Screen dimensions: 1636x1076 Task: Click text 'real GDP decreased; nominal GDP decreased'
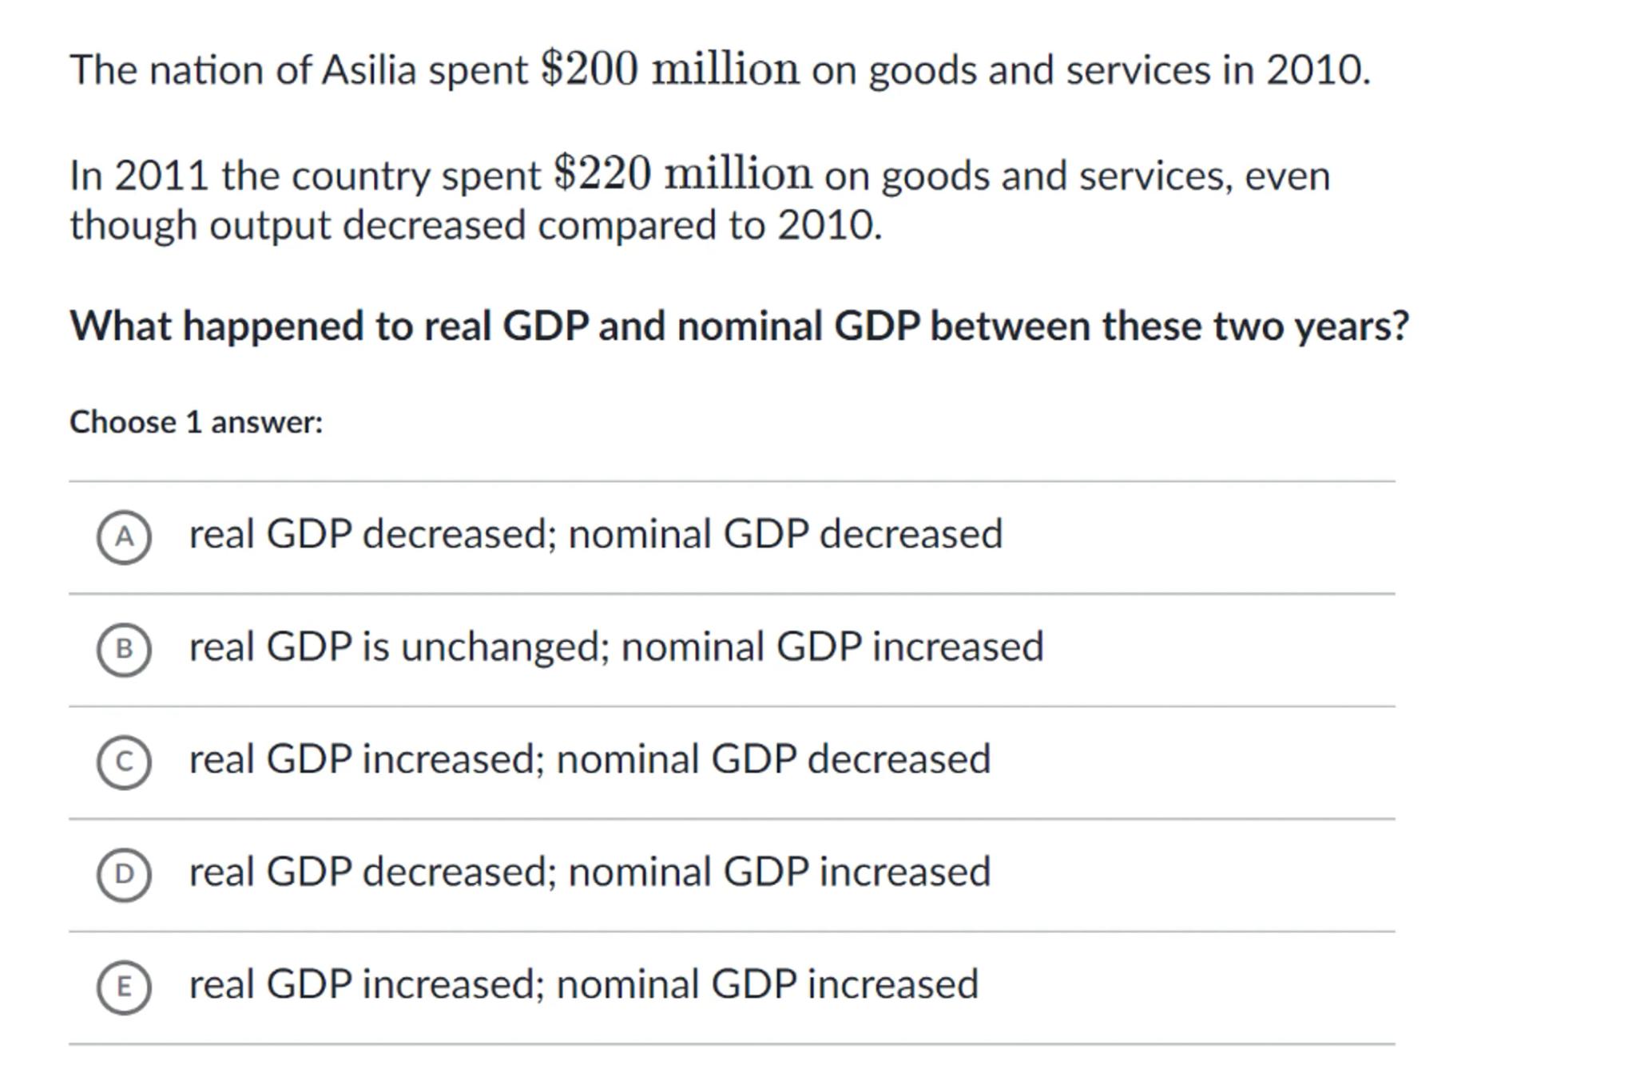[x=595, y=534]
